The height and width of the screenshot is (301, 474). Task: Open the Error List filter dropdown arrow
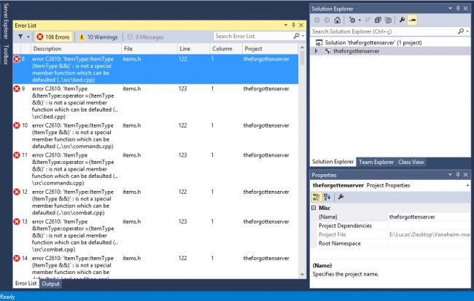tap(28, 37)
